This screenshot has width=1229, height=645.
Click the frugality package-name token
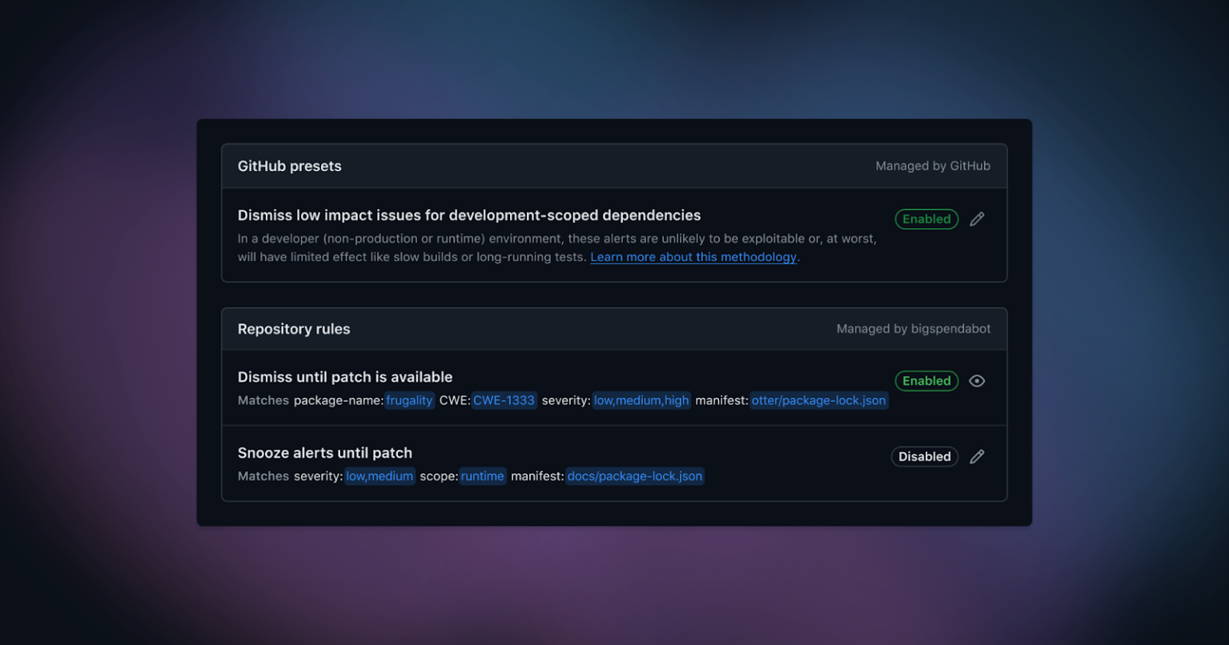409,400
